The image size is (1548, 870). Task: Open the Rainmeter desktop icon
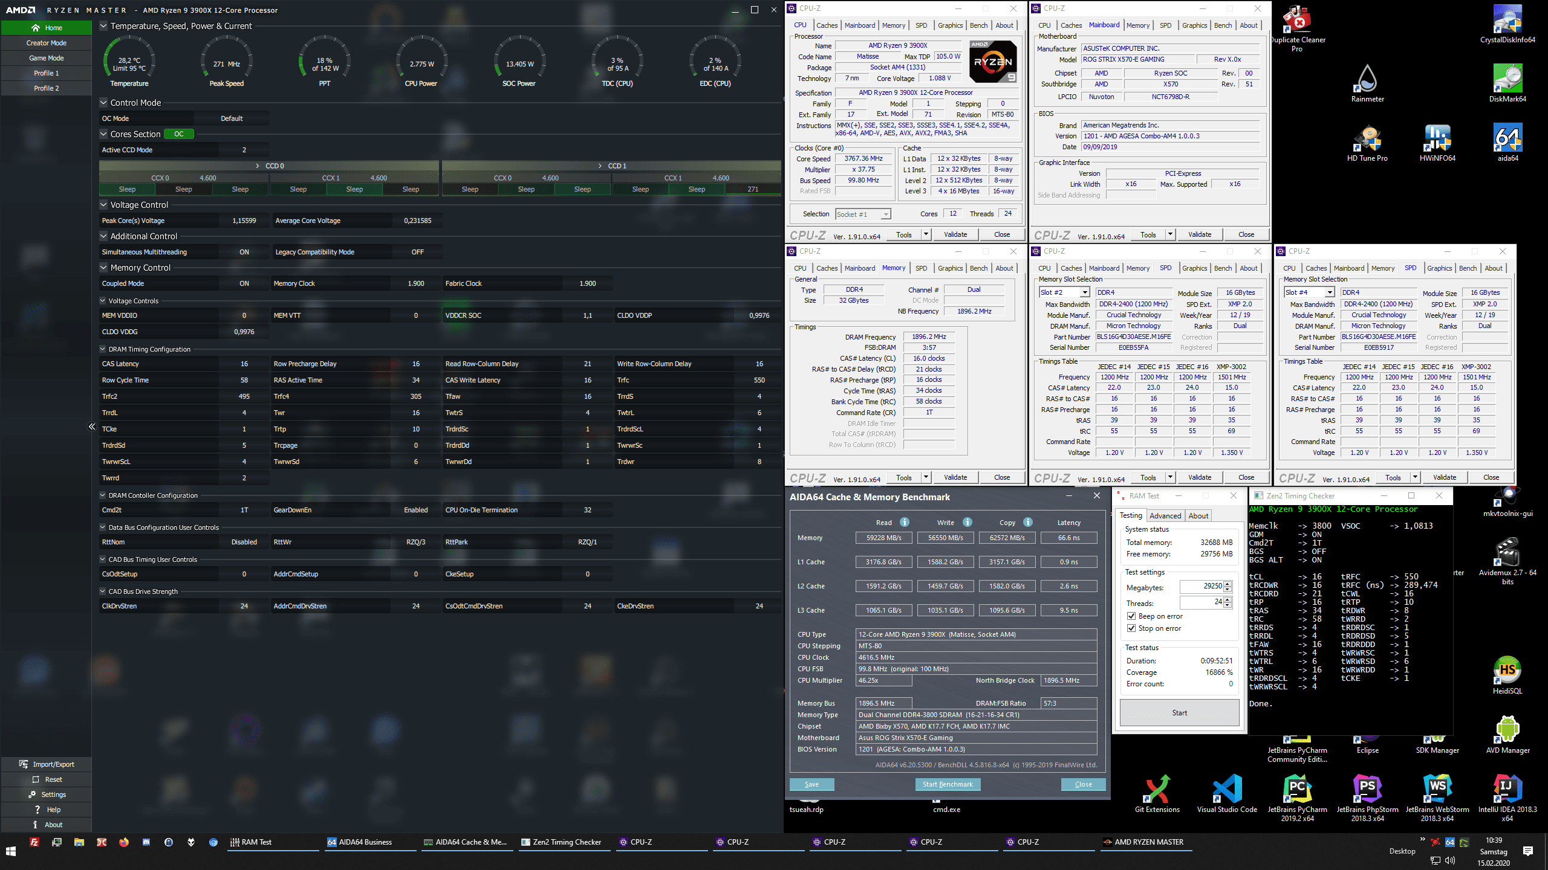tap(1367, 83)
